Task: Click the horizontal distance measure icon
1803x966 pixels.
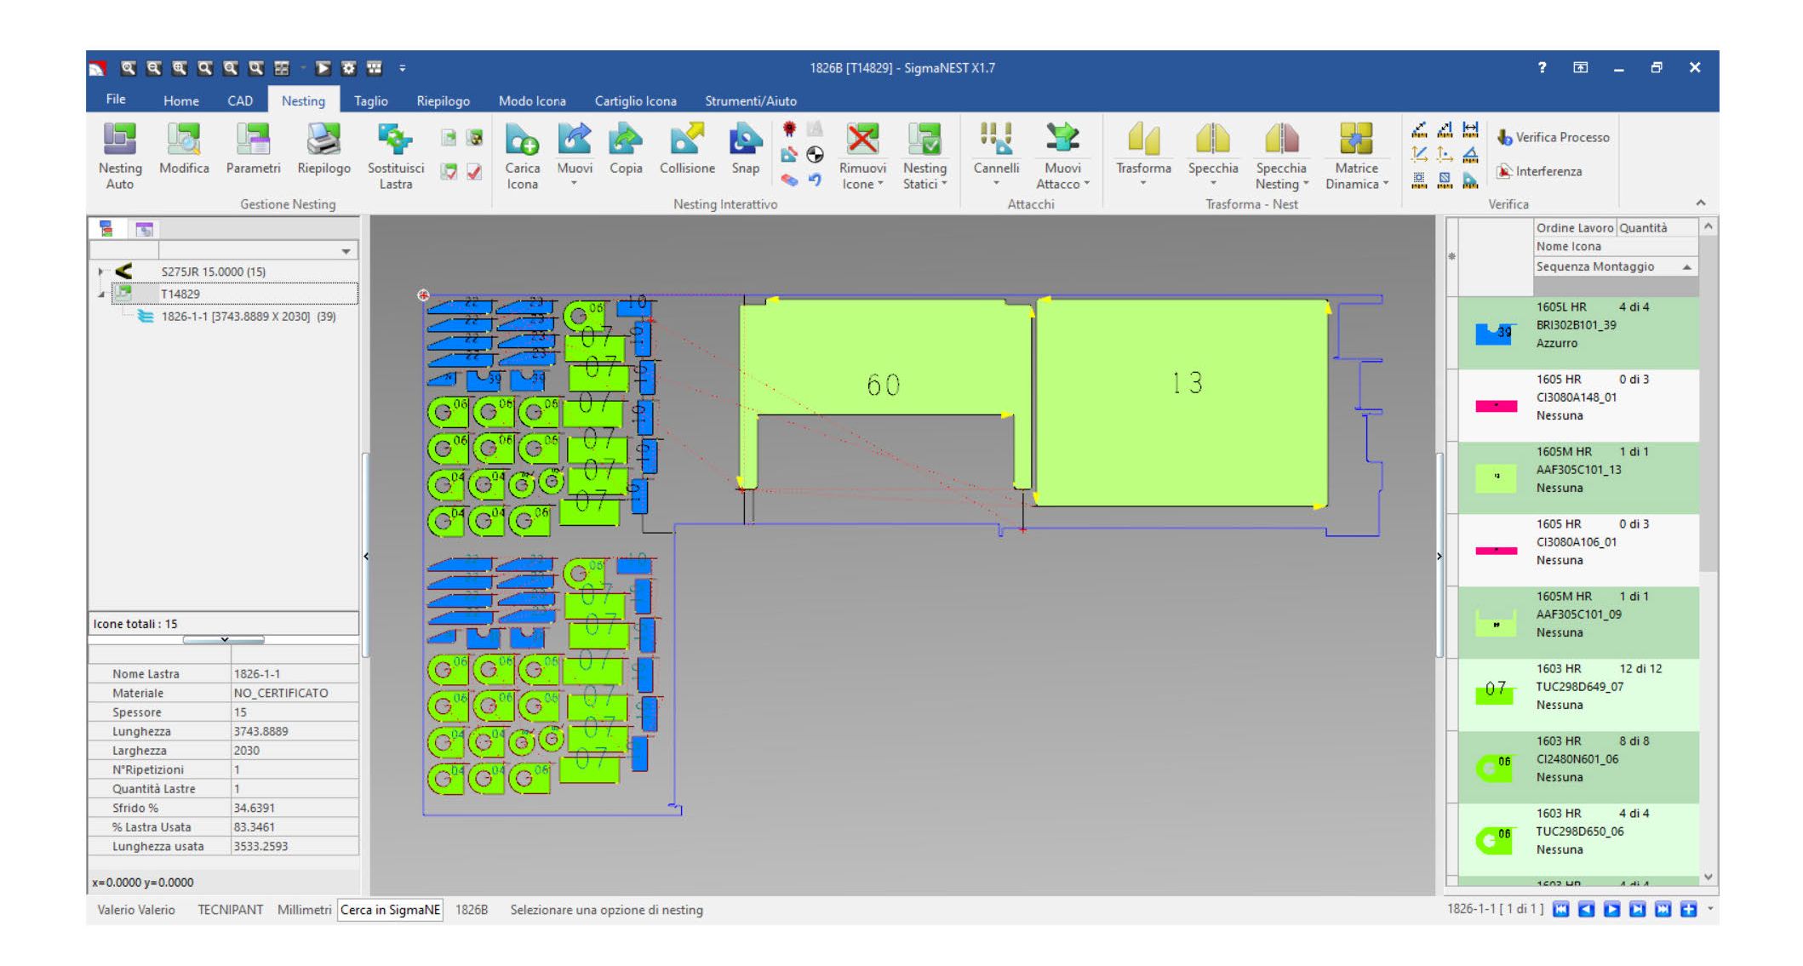Action: [x=1470, y=129]
